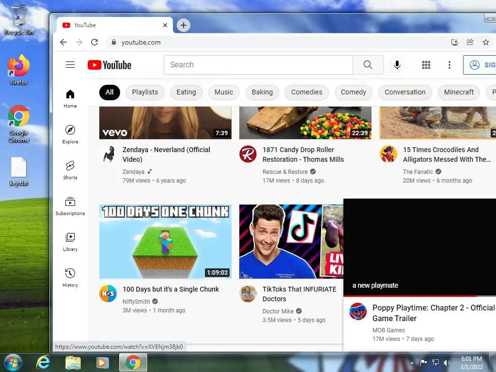Open Poppy Playtime Chapter 2 trailer title
The height and width of the screenshot is (372, 496).
point(434,313)
